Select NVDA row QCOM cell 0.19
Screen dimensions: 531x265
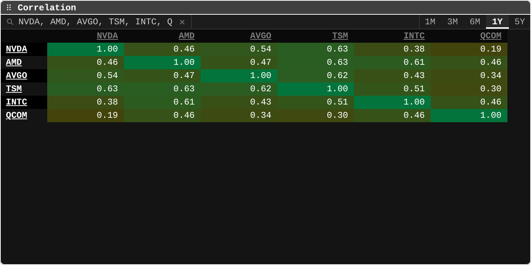point(469,49)
